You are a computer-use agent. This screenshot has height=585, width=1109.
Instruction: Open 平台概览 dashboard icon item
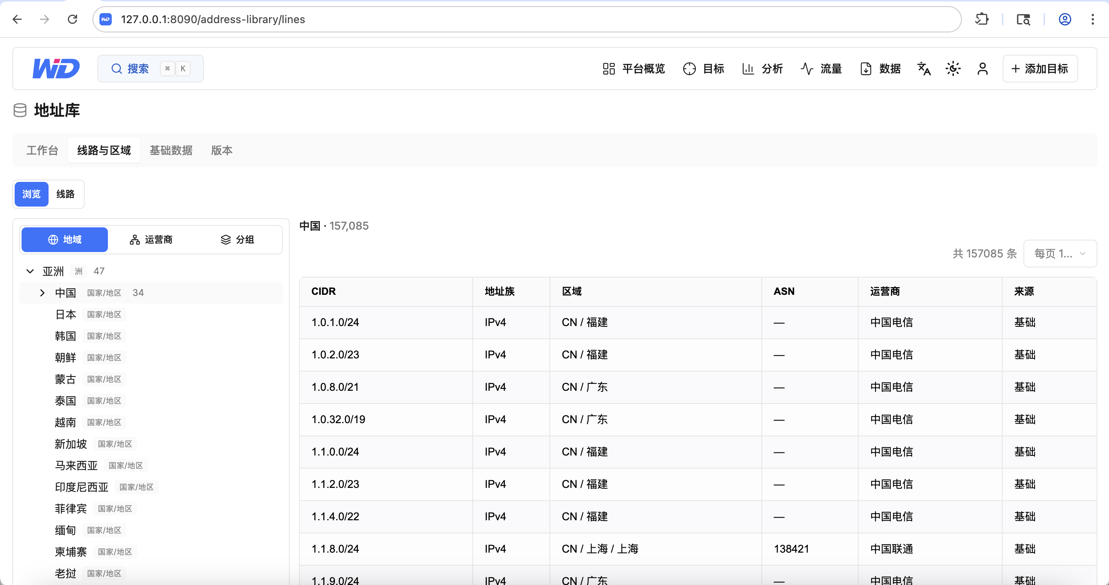[633, 69]
